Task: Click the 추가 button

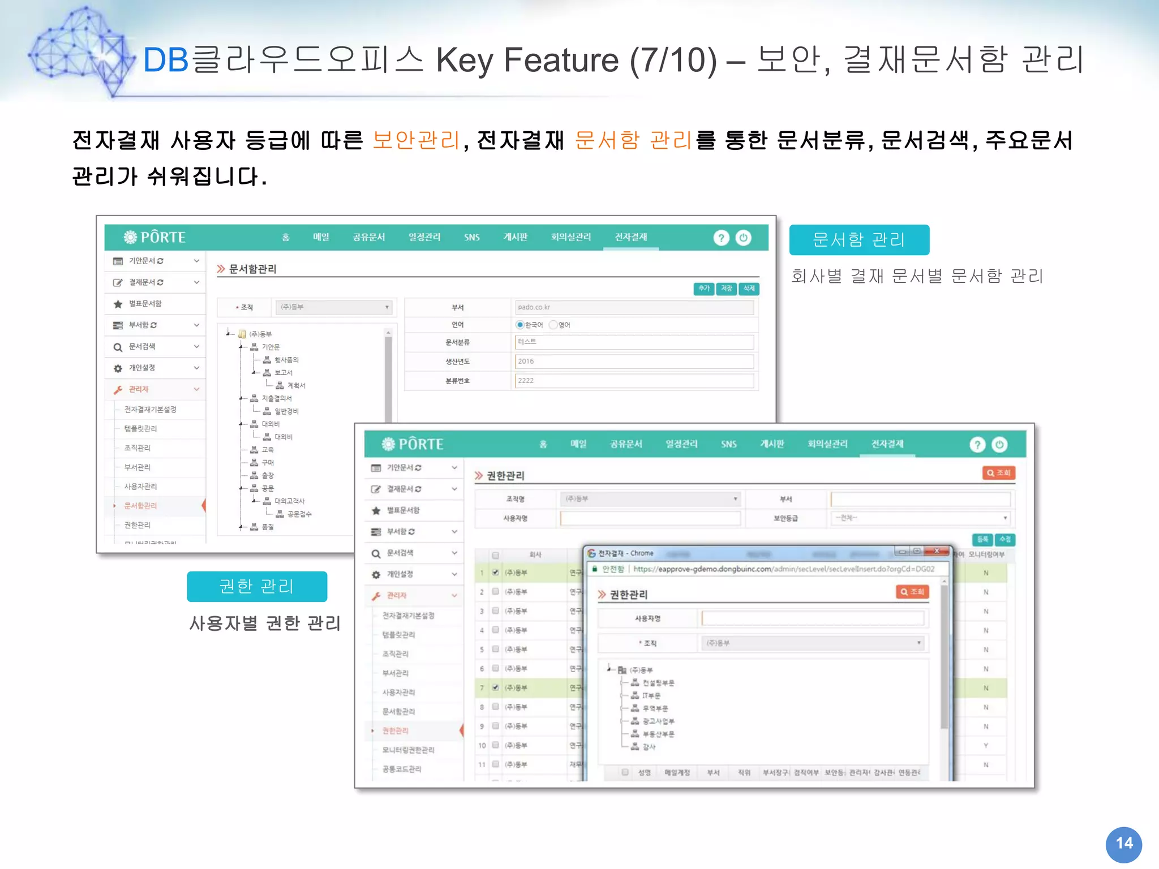Action: pos(704,289)
